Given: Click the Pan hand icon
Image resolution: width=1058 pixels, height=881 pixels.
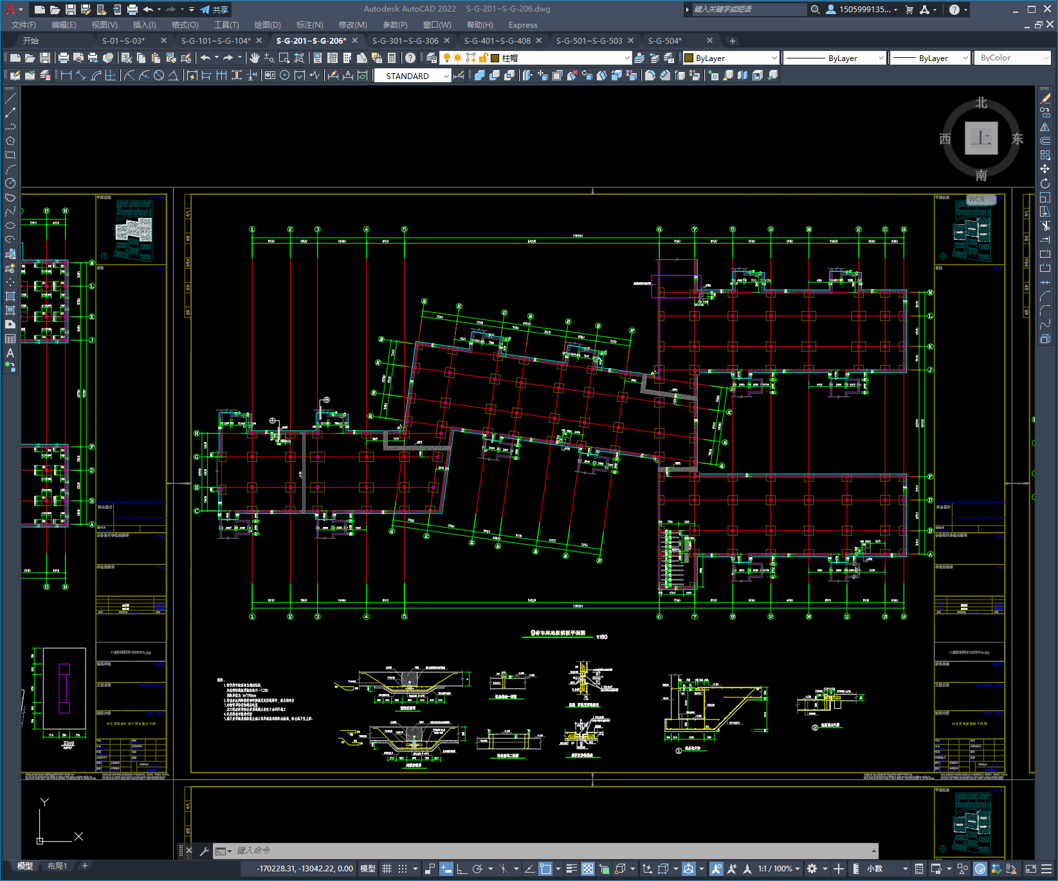Looking at the screenshot, I should click(254, 58).
